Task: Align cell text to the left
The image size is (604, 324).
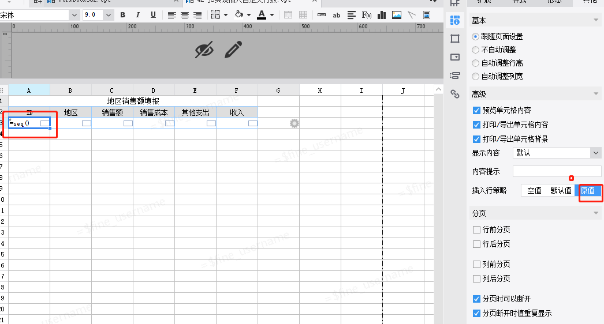Action: [172, 15]
